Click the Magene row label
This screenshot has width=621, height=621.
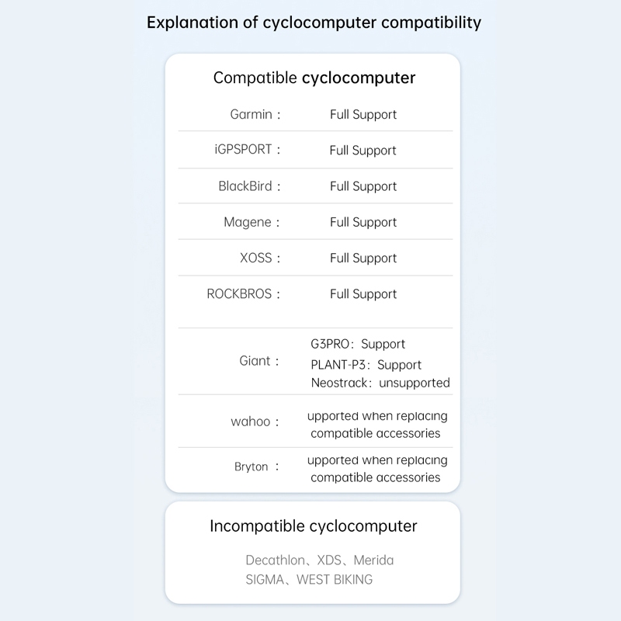pos(248,223)
